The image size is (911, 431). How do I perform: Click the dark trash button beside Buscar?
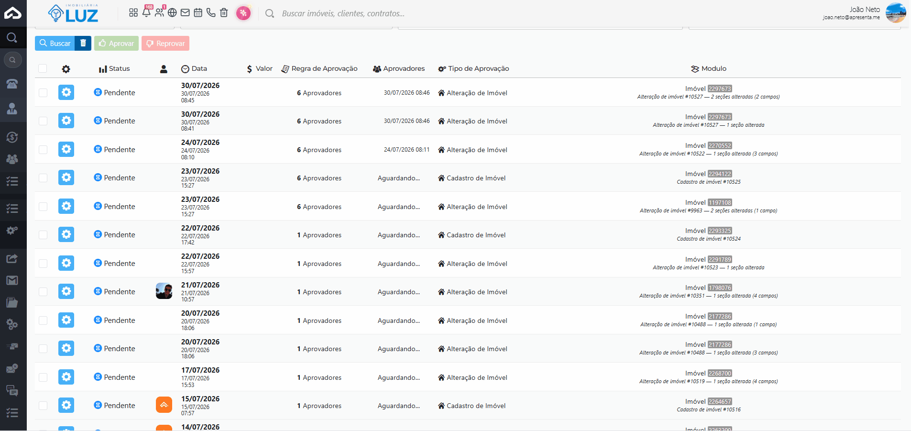click(x=83, y=43)
